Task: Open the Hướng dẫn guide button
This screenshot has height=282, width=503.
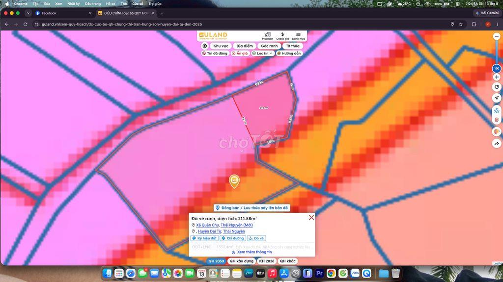Action: (289, 53)
